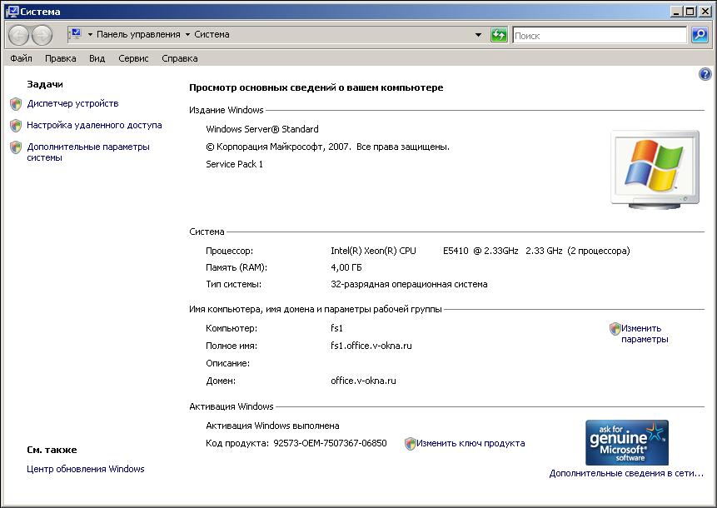Click the Задачи sidebar heading
This screenshot has height=508, width=717.
coord(45,85)
